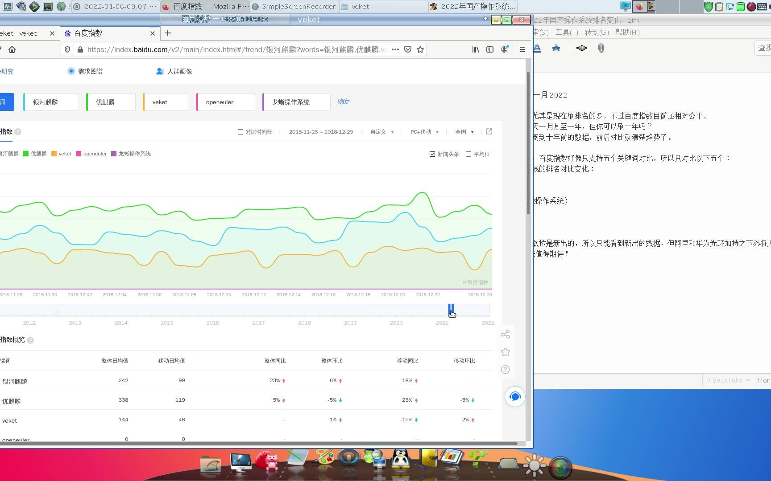Uncheck 新闻头条 checkbox

pos(432,154)
